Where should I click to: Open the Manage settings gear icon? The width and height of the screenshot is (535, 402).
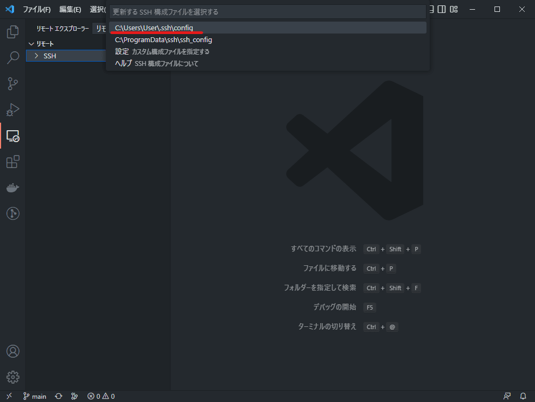[x=12, y=377]
